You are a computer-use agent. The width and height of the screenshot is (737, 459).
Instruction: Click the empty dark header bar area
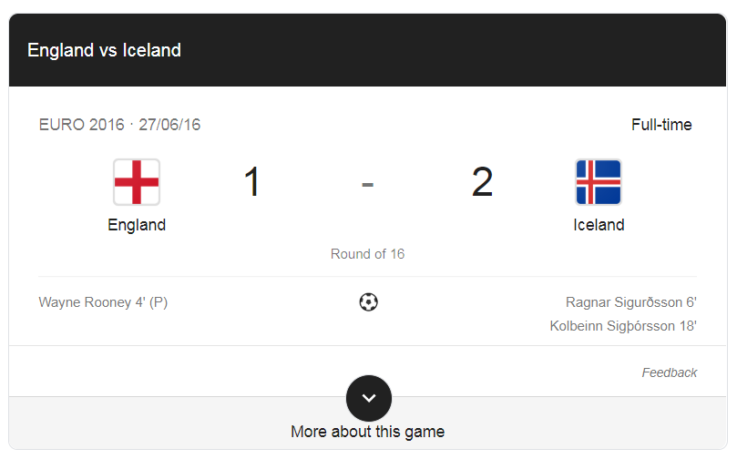click(456, 50)
